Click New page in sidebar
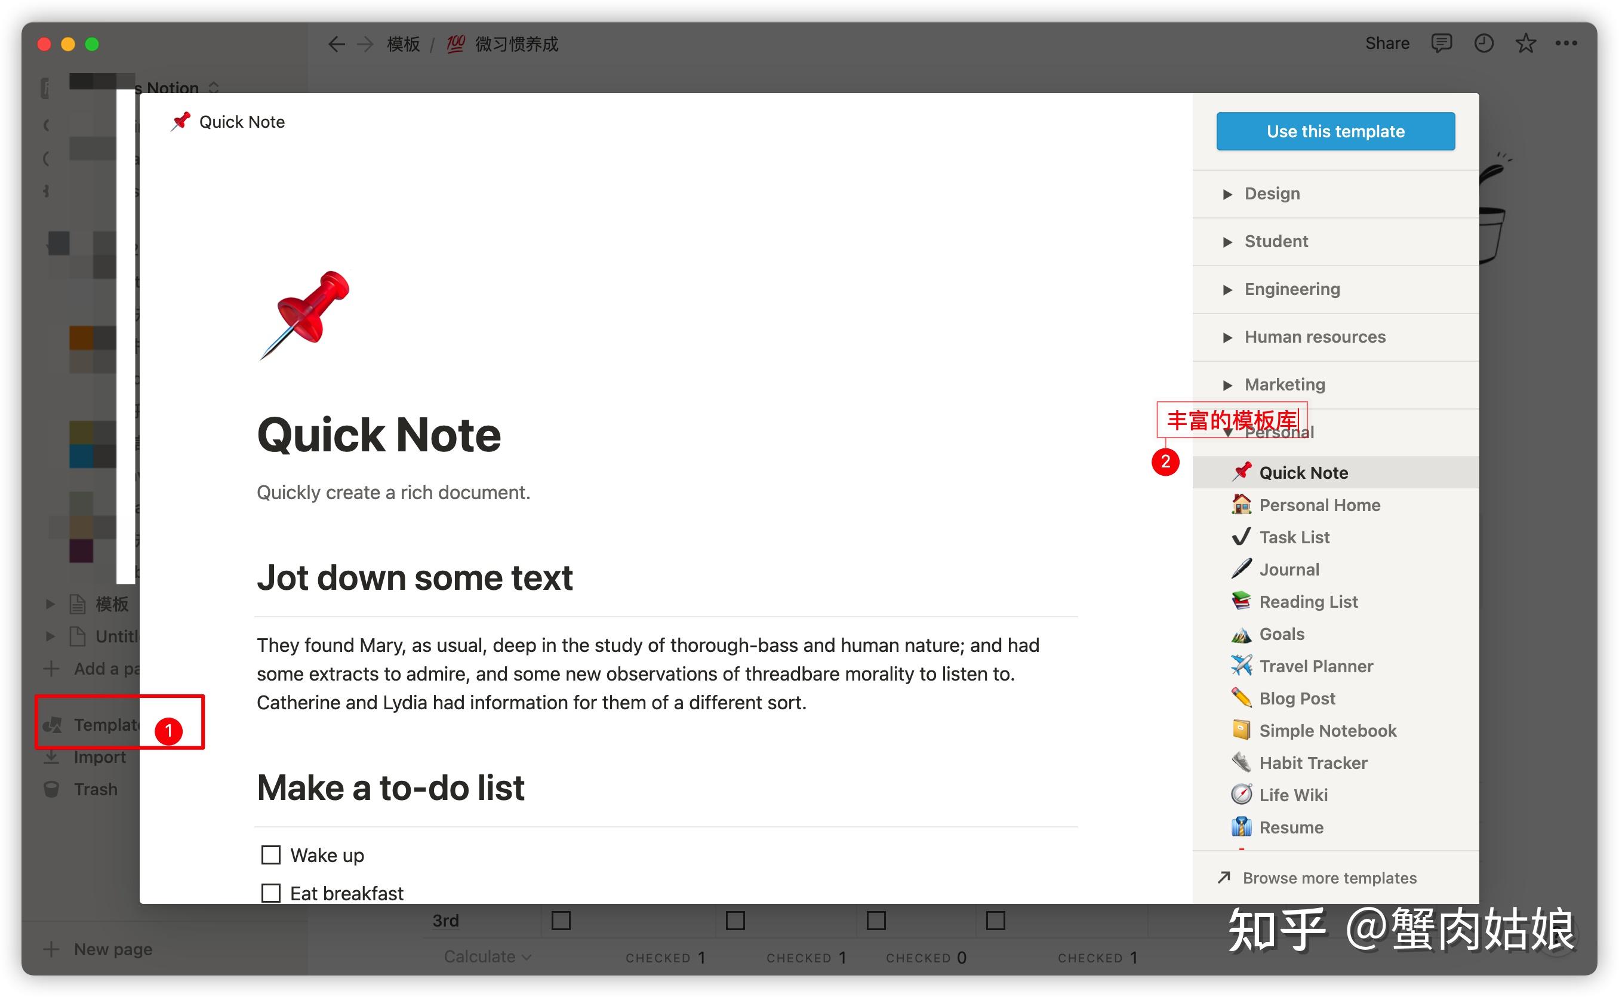Viewport: 1619px width, 997px height. (x=112, y=949)
